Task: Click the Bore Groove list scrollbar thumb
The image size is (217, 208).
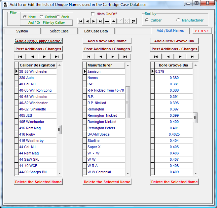Action: [x=196, y=118]
